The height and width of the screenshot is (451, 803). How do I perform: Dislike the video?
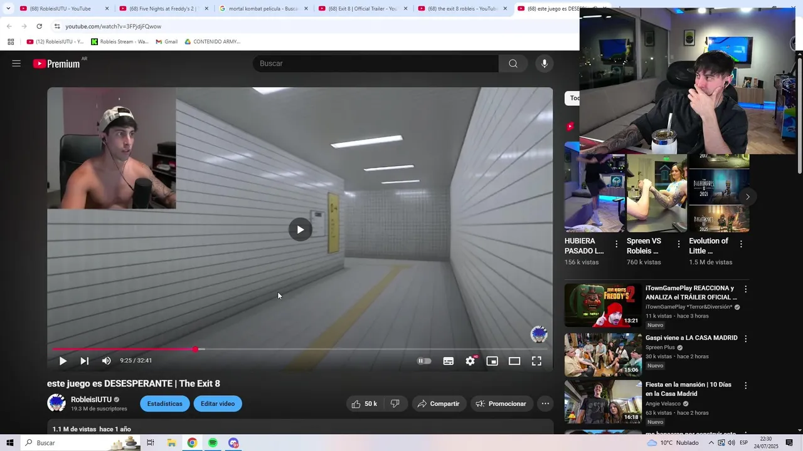point(395,404)
